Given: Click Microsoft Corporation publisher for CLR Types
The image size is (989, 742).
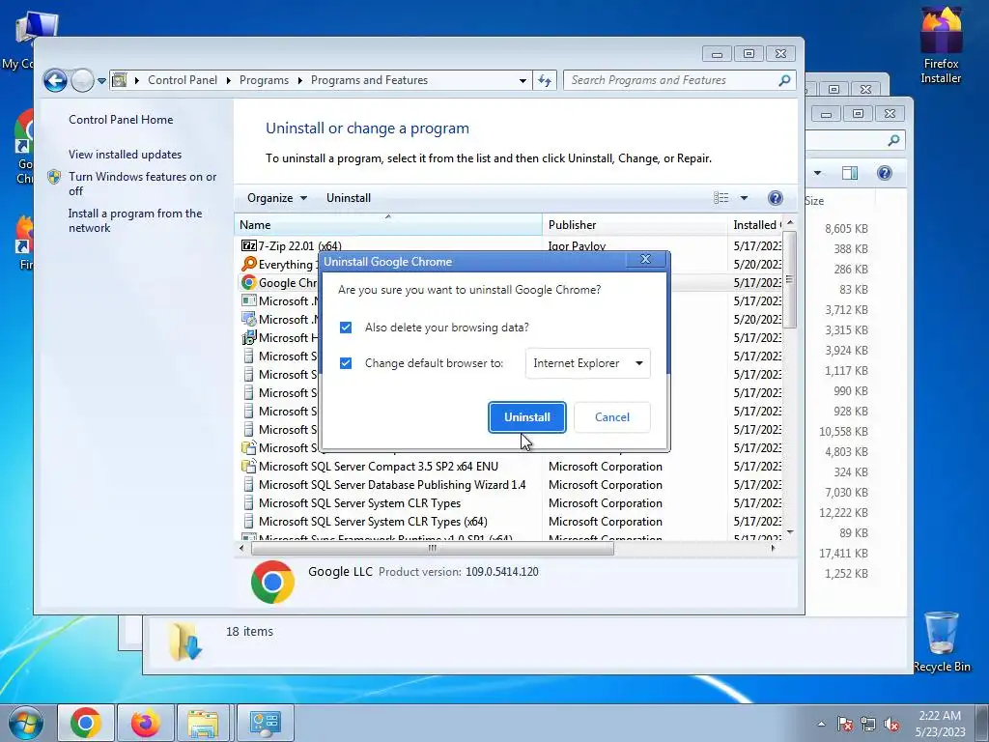Looking at the screenshot, I should coord(605,502).
